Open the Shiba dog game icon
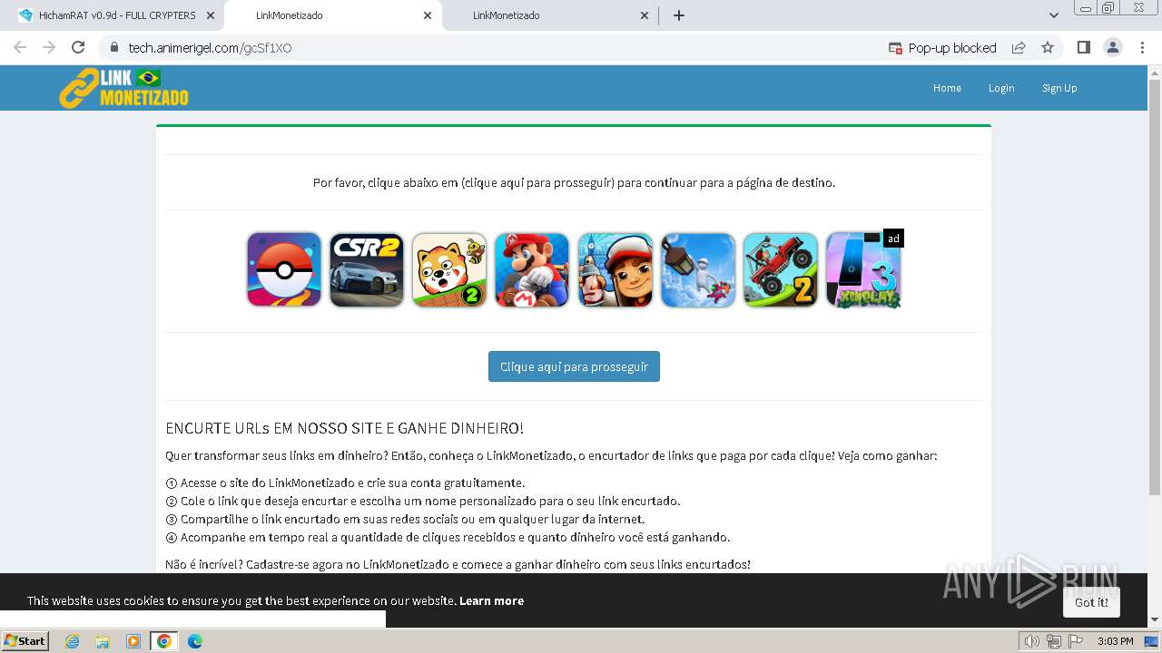This screenshot has height=653, width=1162. click(449, 269)
